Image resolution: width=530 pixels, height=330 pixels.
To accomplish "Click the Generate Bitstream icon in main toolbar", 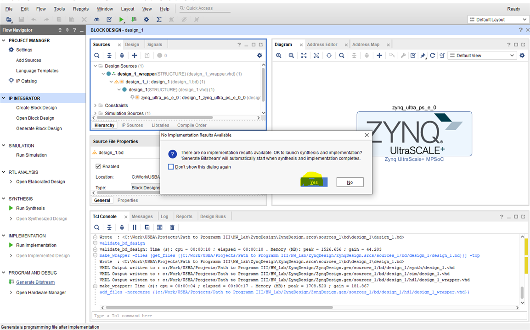I will (x=134, y=20).
